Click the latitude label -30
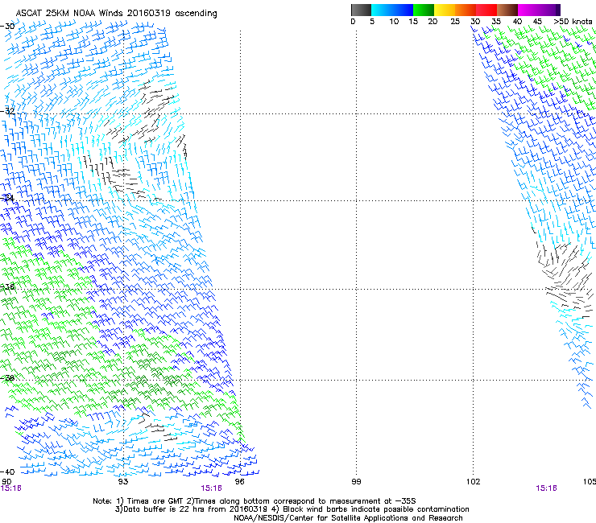The height and width of the screenshot is (523, 596). point(7,27)
